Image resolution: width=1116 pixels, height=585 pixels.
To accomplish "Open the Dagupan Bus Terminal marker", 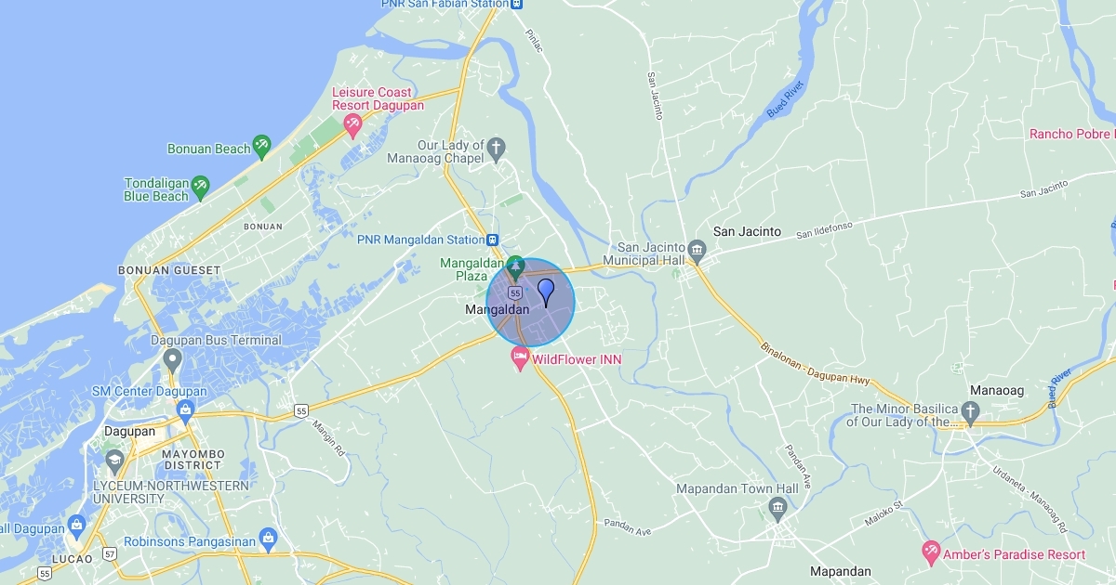I will [x=171, y=362].
